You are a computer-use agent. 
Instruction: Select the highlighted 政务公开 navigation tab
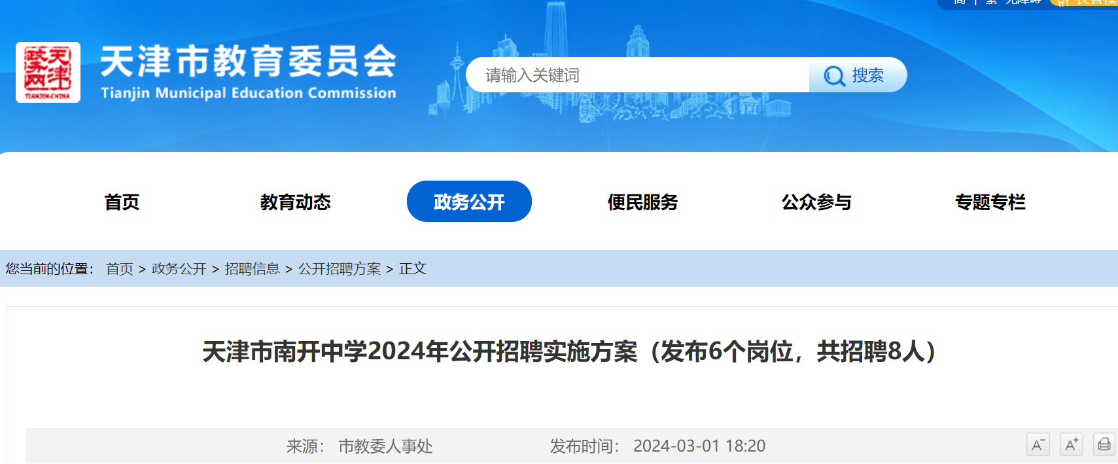coord(469,202)
